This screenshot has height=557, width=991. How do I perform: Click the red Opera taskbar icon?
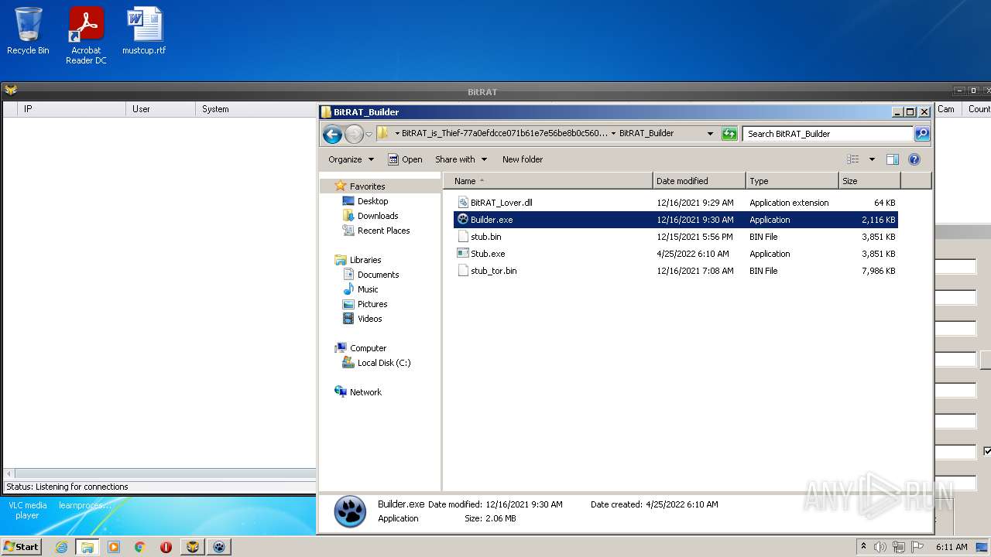(166, 547)
